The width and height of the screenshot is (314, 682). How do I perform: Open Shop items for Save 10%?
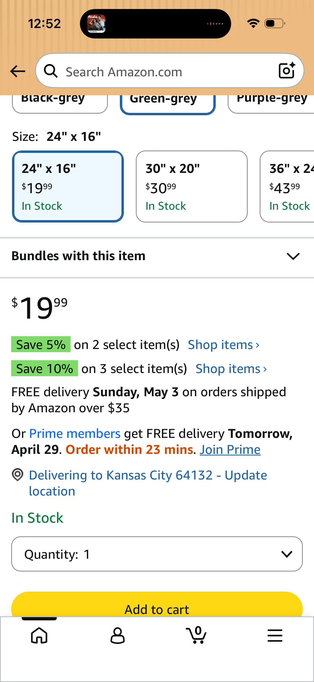(x=231, y=369)
